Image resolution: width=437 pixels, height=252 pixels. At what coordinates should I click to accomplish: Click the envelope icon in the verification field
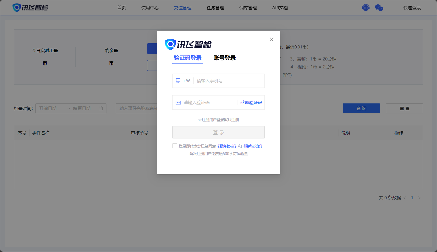coord(178,103)
